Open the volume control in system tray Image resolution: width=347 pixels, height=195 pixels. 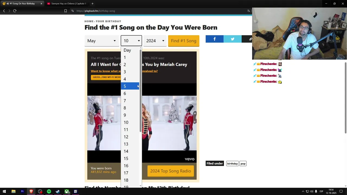click(x=311, y=191)
